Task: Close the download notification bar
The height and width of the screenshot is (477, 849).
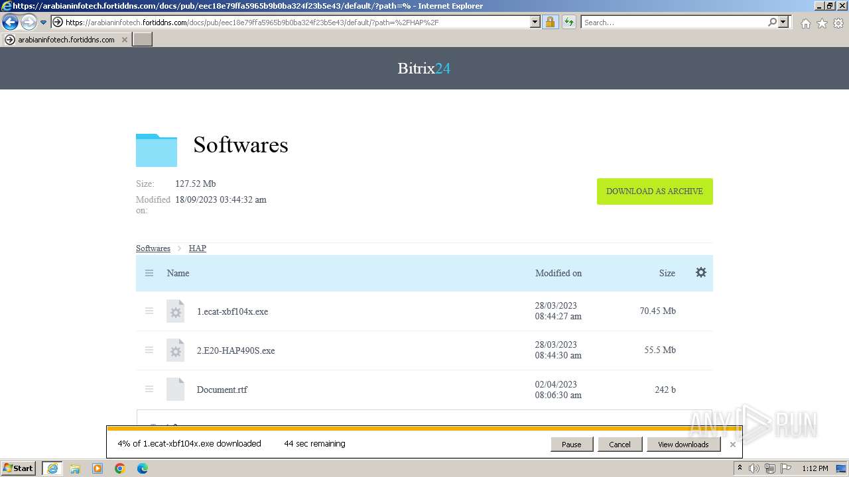Action: click(x=732, y=445)
